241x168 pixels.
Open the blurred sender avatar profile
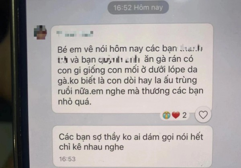pos(40,32)
